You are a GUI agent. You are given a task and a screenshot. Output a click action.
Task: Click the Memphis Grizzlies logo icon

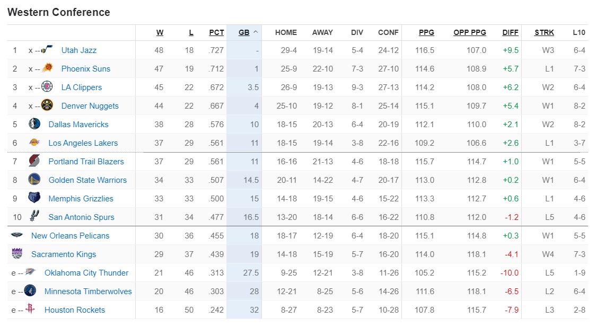point(34,198)
